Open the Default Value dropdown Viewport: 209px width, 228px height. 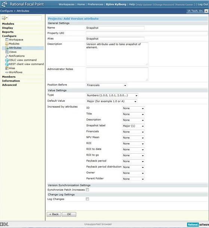coord(111,101)
